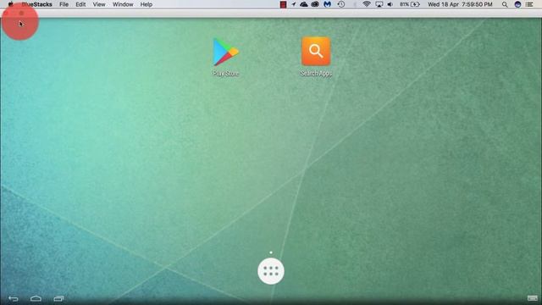Open the Time Machine status menu

pyautogui.click(x=341, y=4)
